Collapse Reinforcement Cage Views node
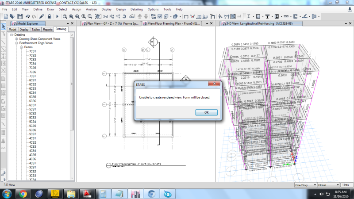 16,43
